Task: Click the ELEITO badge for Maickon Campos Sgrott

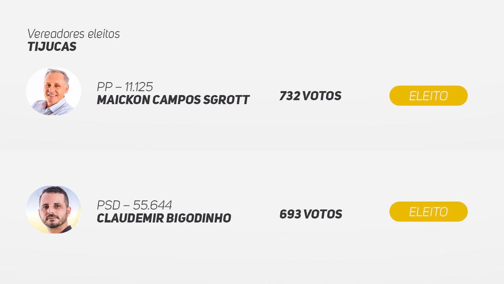Action: click(428, 95)
